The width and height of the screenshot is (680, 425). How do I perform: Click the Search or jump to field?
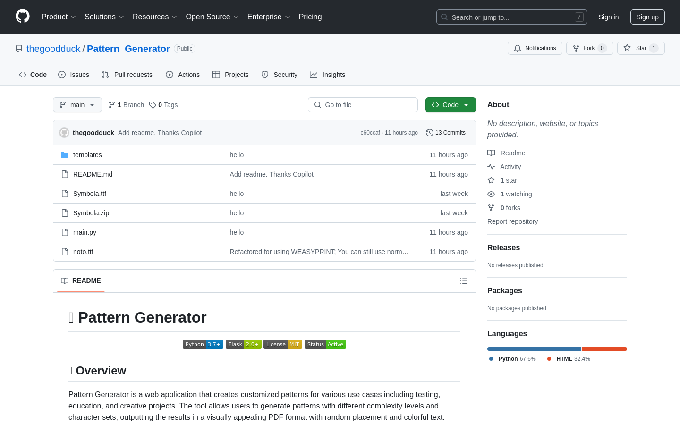pos(512,17)
